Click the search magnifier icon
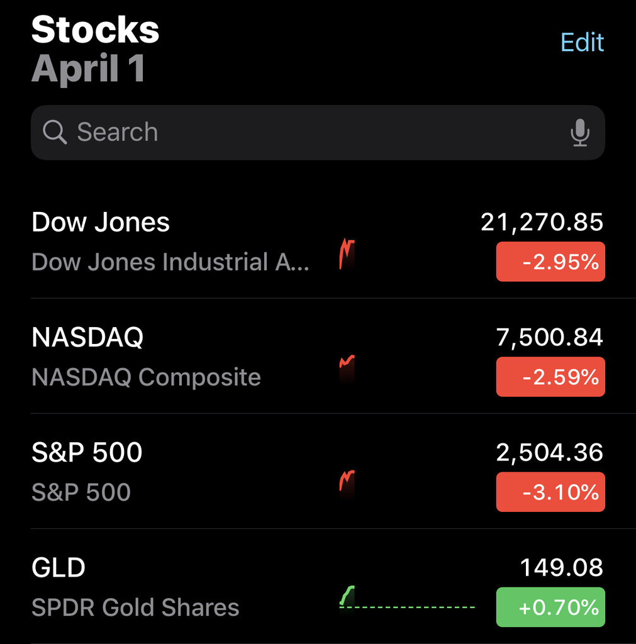 [55, 133]
